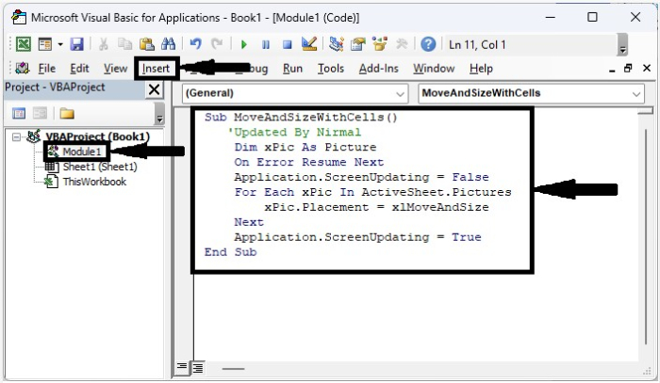The height and width of the screenshot is (383, 660).
Task: Click the 'Updated By Nirmal' comment line
Action: click(294, 133)
